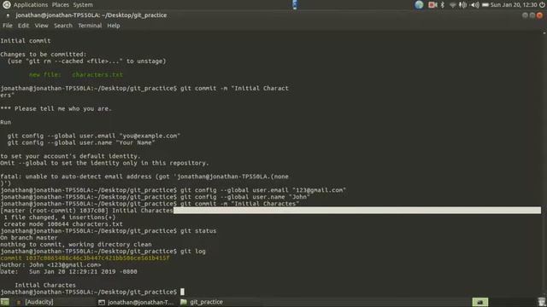This screenshot has width=547, height=307.
Task: Open the terminal File menu
Action: 8,26
